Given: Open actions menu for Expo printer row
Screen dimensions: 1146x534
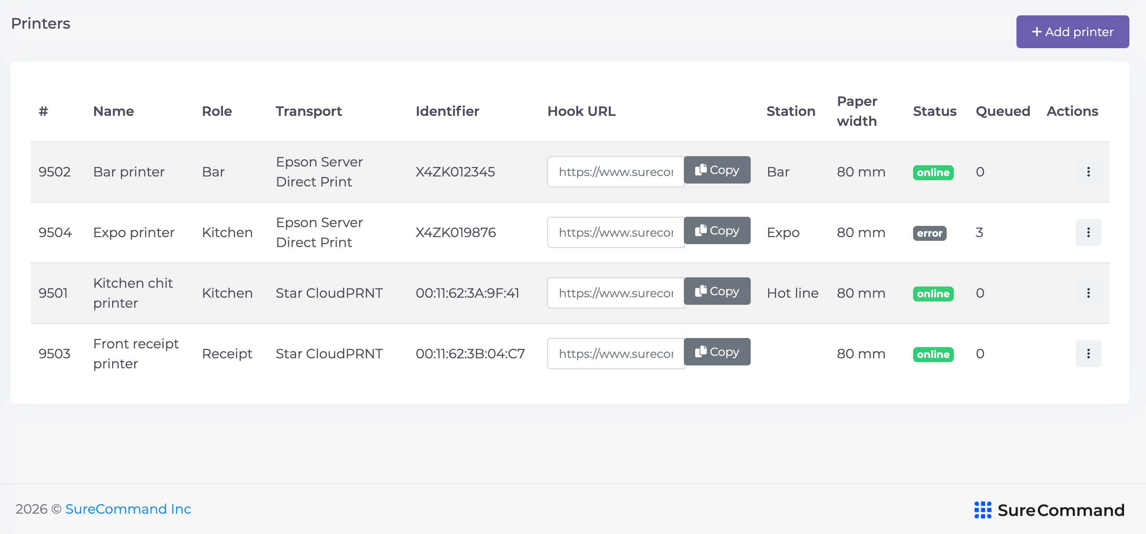Looking at the screenshot, I should (1088, 232).
